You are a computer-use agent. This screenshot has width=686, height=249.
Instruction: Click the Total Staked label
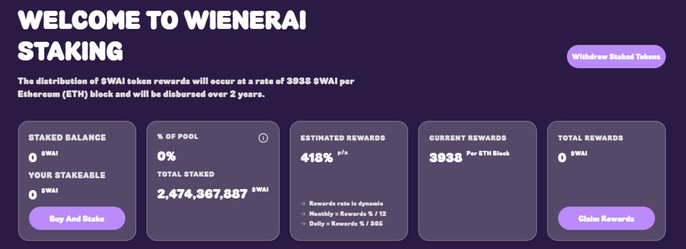[185, 174]
